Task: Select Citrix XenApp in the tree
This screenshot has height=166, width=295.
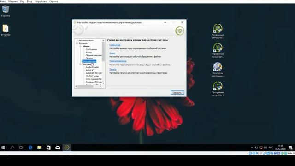Action: click(94, 79)
